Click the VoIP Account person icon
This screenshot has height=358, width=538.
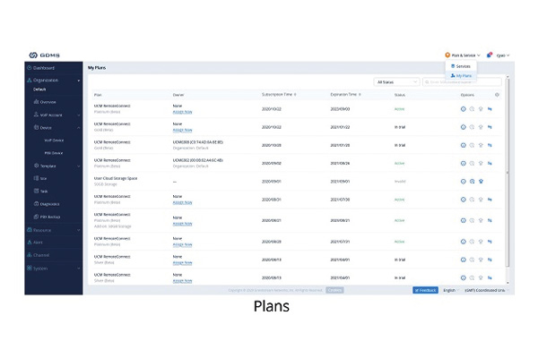[x=37, y=115]
